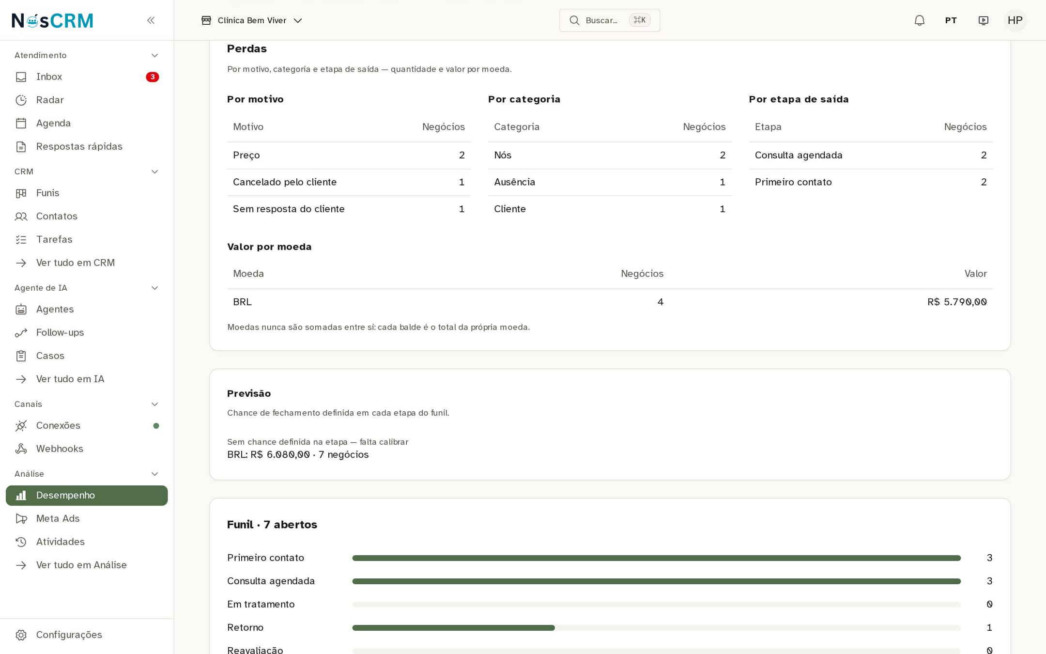The width and height of the screenshot is (1046, 654).
Task: Collapse the Agente de IA section
Action: point(154,288)
